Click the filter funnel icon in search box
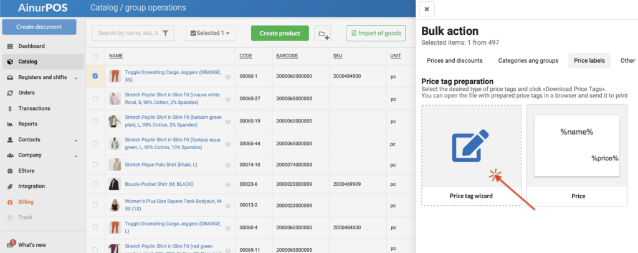Image resolution: width=638 pixels, height=253 pixels. point(165,34)
